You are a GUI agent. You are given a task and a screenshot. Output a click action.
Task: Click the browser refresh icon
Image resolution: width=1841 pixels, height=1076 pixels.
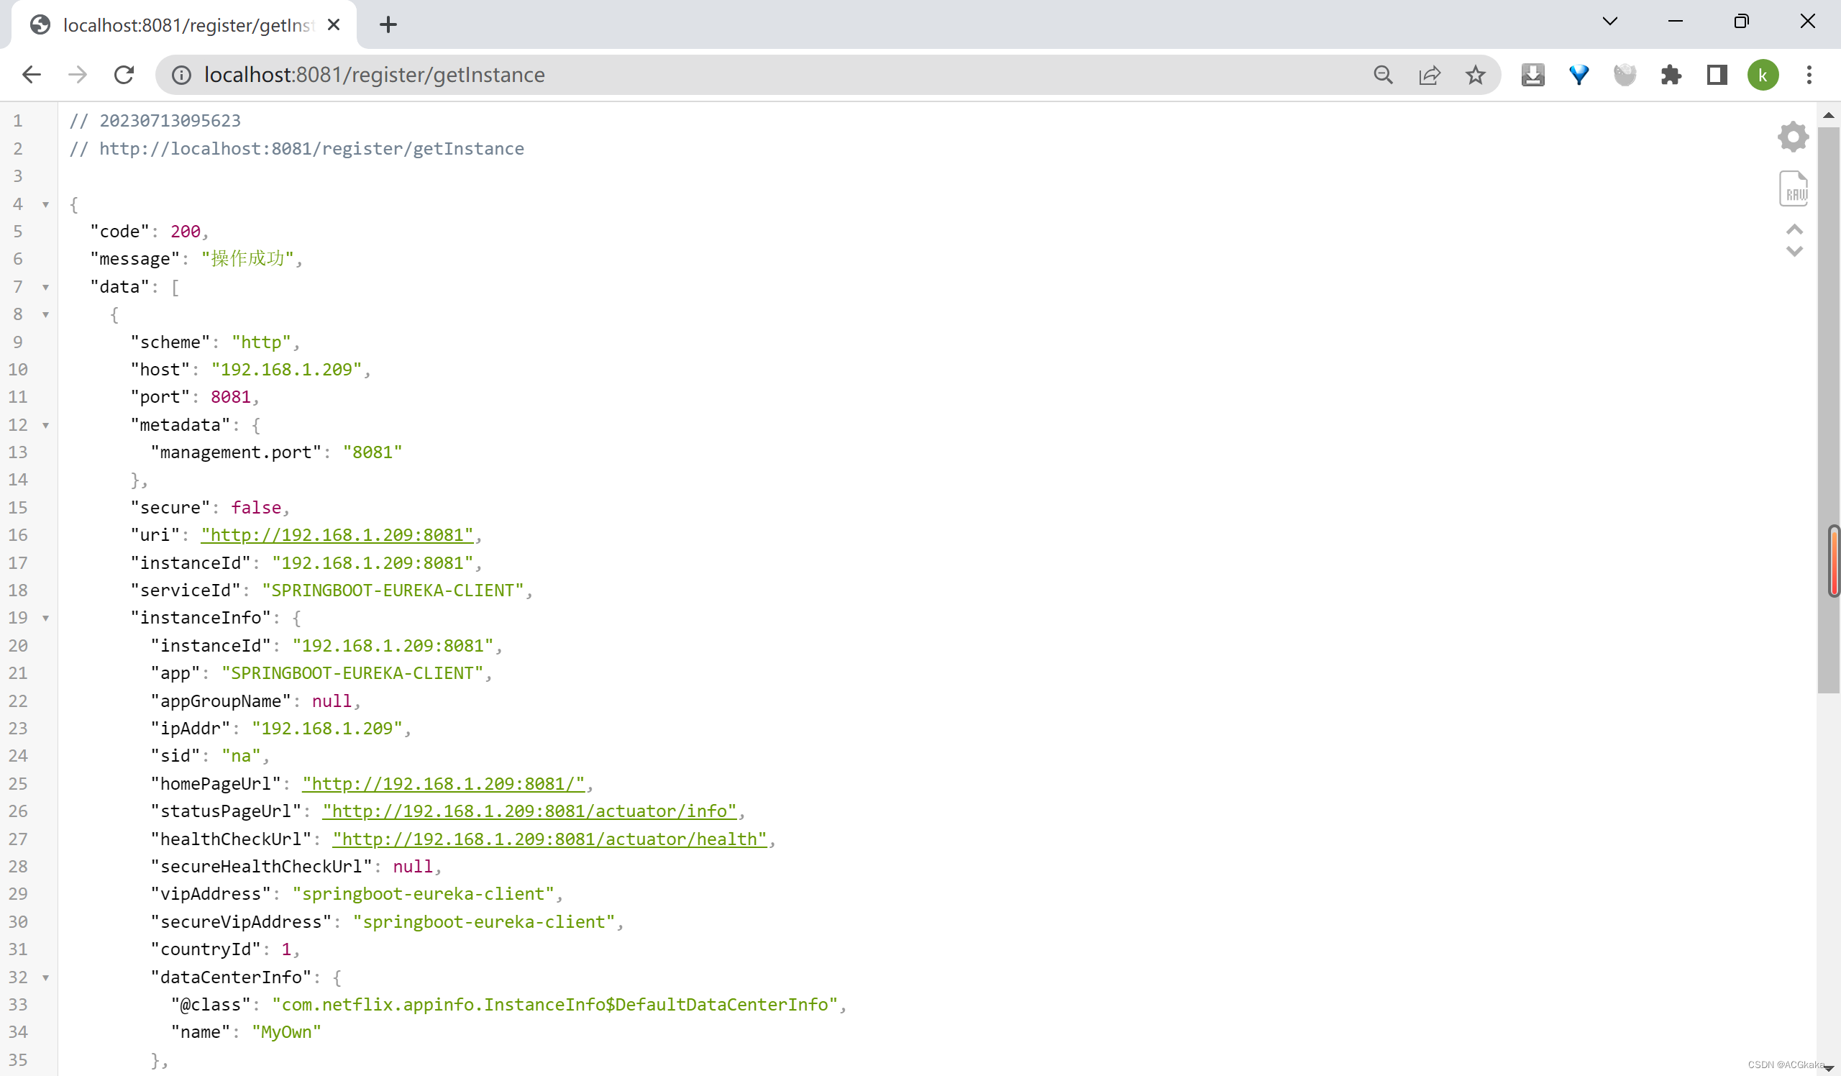[124, 74]
